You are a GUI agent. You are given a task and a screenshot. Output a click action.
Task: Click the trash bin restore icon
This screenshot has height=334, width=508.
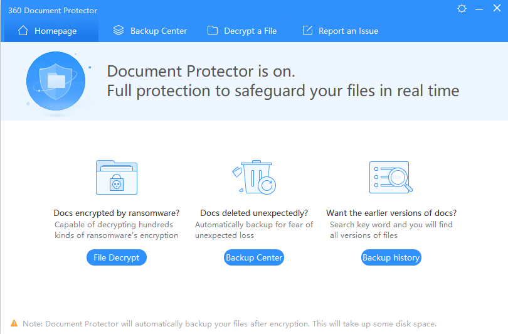[253, 178]
